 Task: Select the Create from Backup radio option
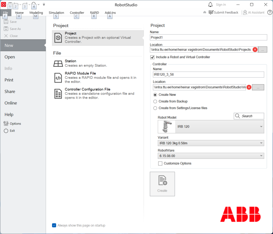pyautogui.click(x=155, y=101)
